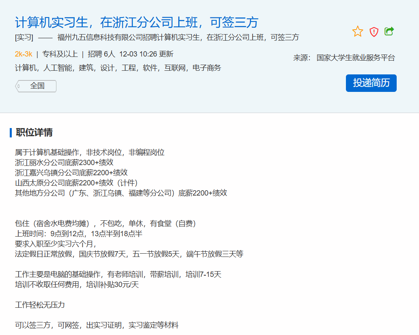419x335 pixels.
Task: Click the 全国 location tag
Action: (37, 86)
